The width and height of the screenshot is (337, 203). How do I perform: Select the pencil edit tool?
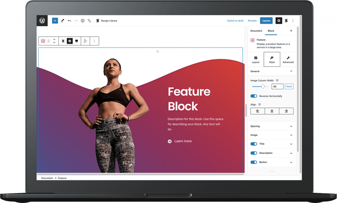click(63, 21)
